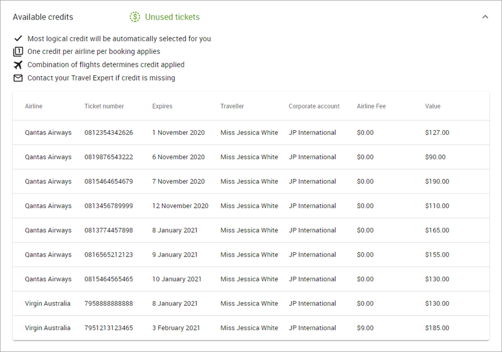Image resolution: width=502 pixels, height=352 pixels.
Task: Click the 12 November 2020 expiry date
Action: (x=181, y=206)
